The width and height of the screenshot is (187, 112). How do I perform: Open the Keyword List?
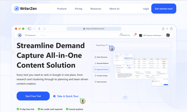tap(124, 35)
